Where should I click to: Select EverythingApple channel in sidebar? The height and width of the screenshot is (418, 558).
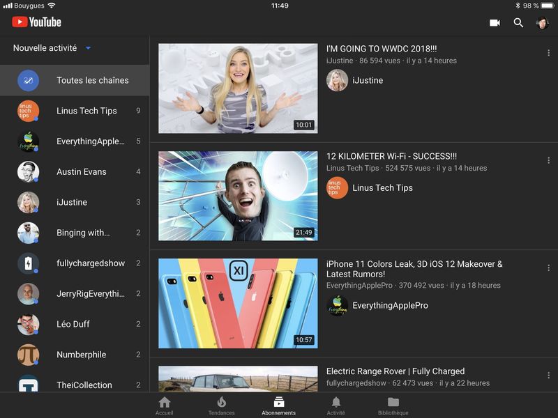coord(75,141)
